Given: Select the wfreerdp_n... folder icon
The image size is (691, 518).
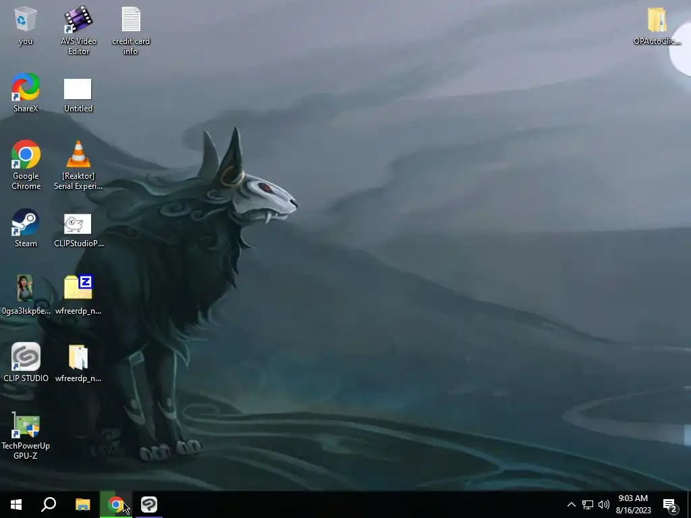Looking at the screenshot, I should tap(78, 363).
